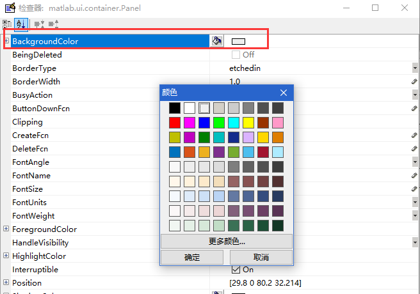The image size is (420, 294).
Task: Pick the orange color swatch in third row
Action: tap(278, 137)
